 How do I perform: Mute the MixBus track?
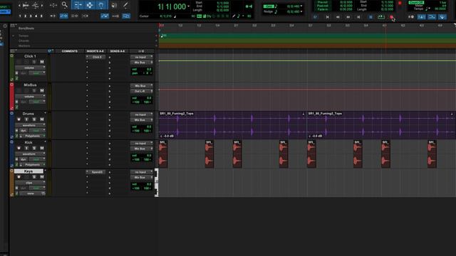pos(42,90)
